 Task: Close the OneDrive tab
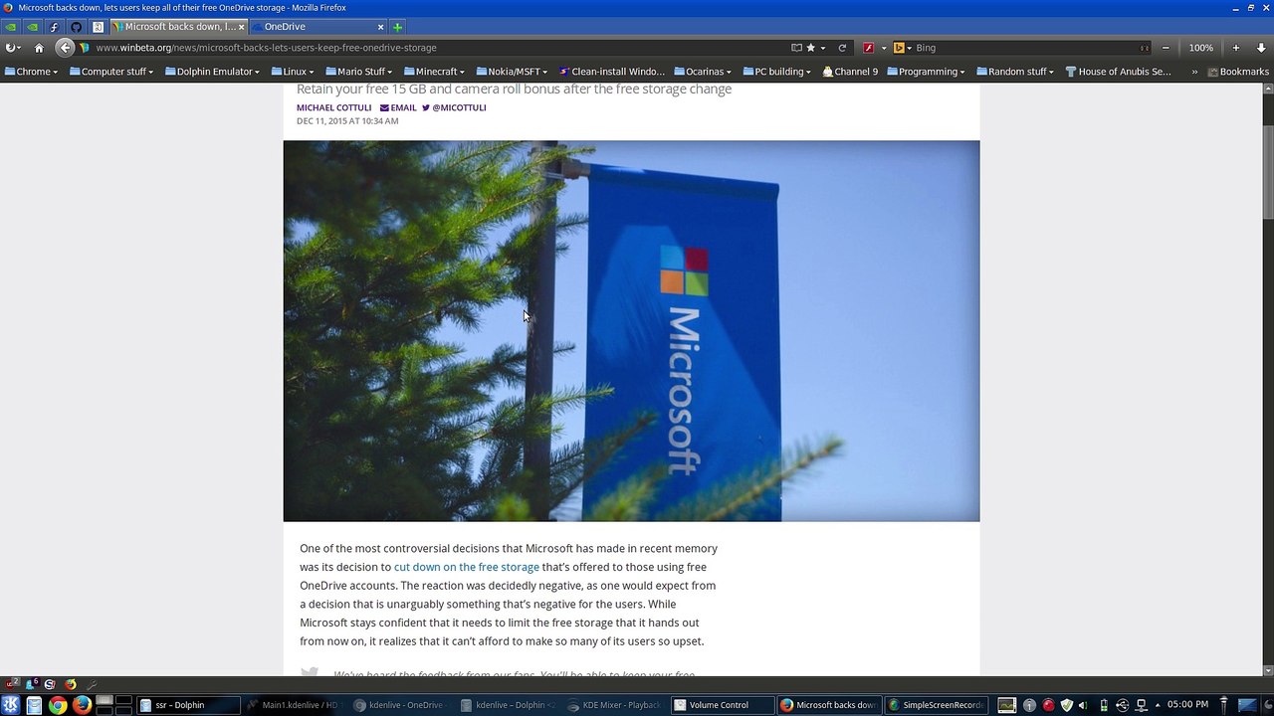[x=380, y=27]
